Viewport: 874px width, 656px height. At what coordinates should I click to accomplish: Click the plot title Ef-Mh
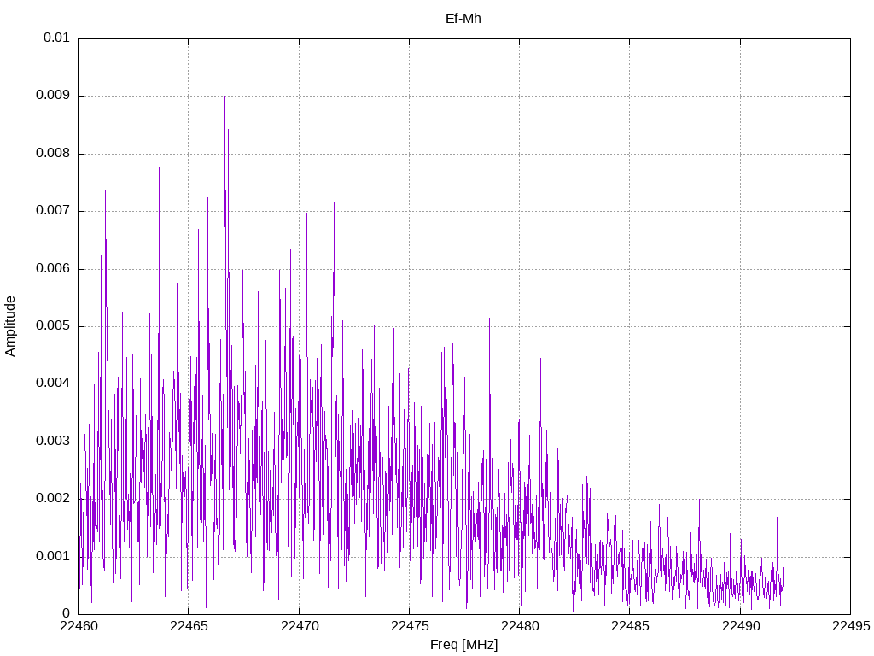coord(463,18)
